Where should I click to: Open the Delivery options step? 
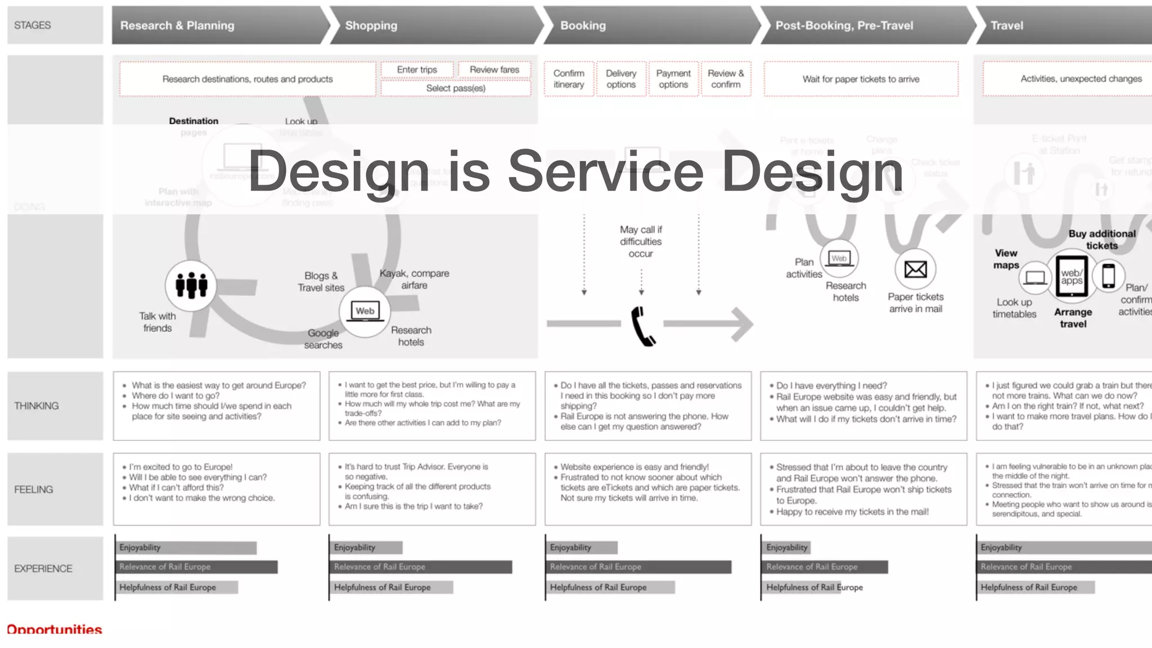coord(621,79)
